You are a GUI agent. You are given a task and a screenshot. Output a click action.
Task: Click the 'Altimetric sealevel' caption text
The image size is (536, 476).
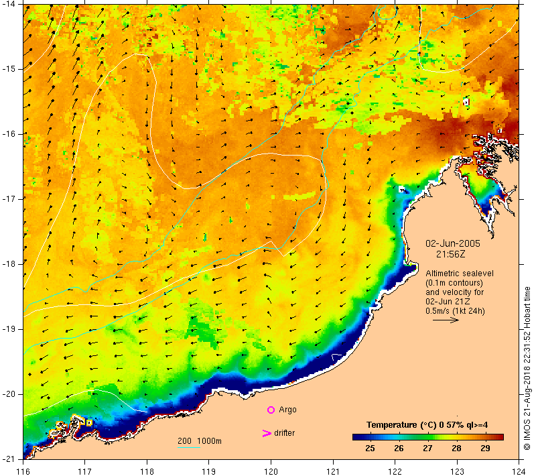click(460, 274)
